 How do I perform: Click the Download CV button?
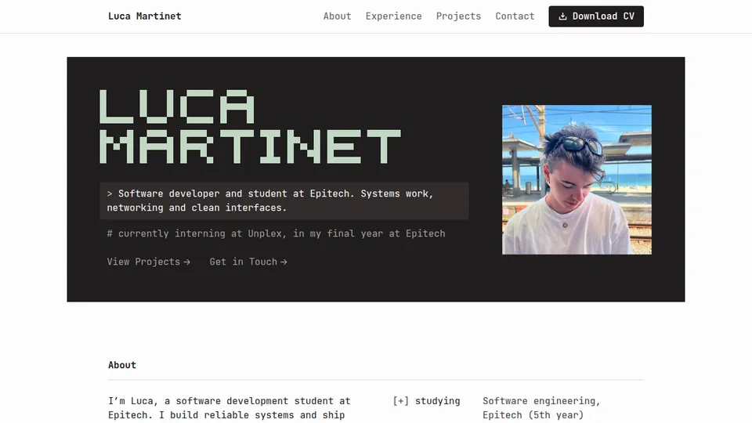coord(596,16)
